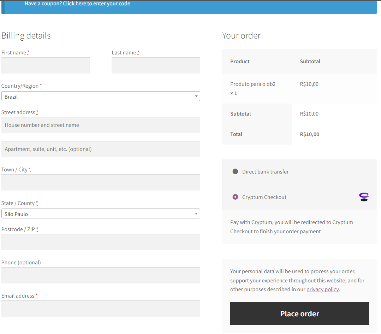The width and height of the screenshot is (381, 334).
Task: Click the 'Direct bank transfer' label text
Action: coord(265,172)
